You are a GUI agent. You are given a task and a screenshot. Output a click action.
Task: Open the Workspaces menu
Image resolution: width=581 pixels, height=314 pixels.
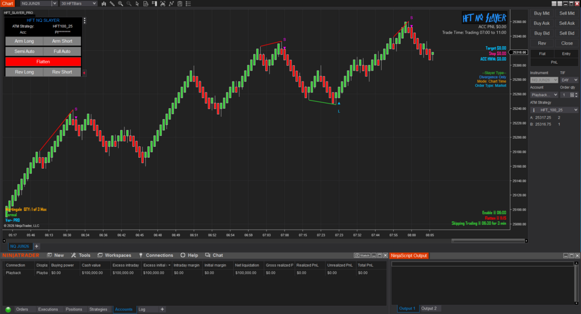click(114, 255)
